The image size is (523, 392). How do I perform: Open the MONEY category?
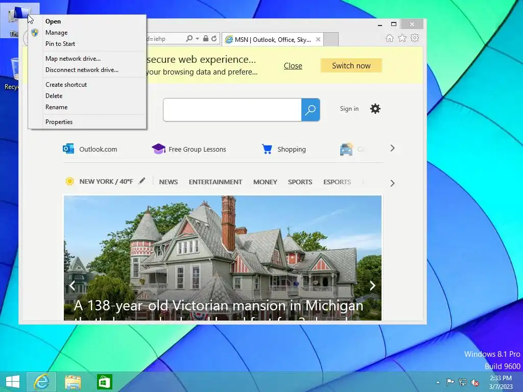coord(265,182)
